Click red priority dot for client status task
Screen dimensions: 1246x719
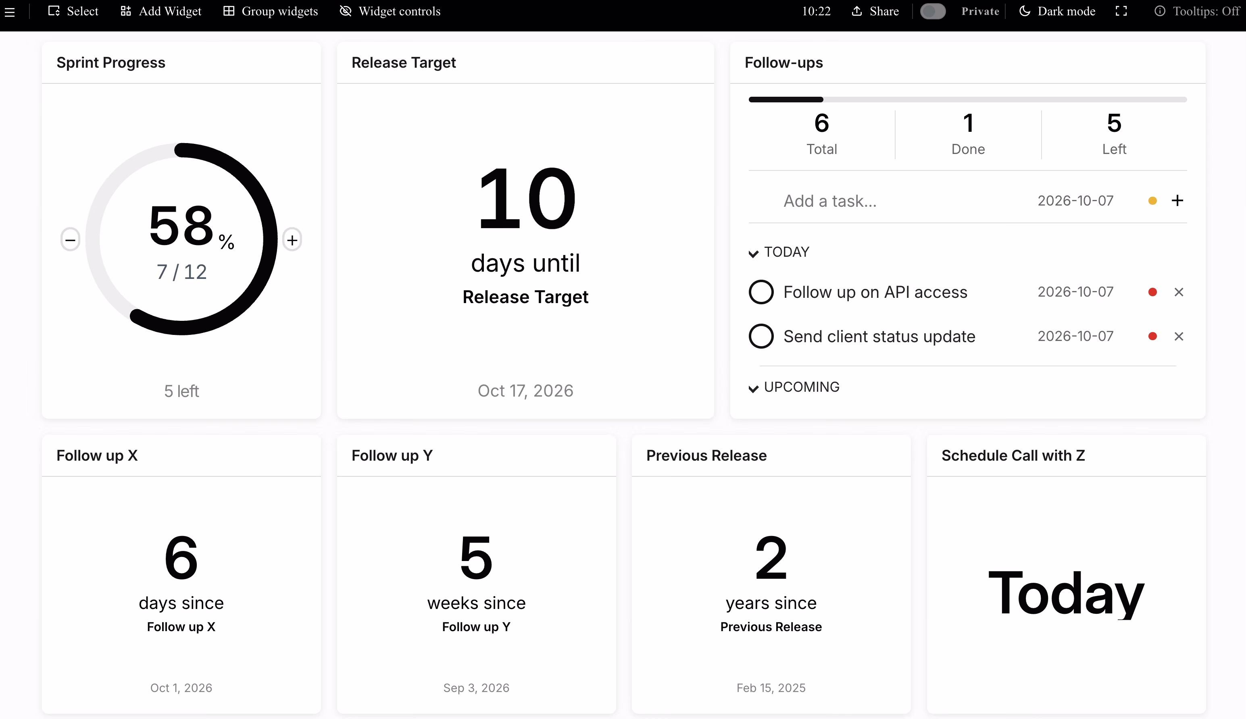coord(1152,336)
